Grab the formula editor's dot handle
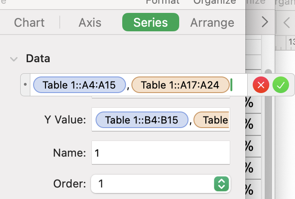295x199 pixels. point(25,85)
